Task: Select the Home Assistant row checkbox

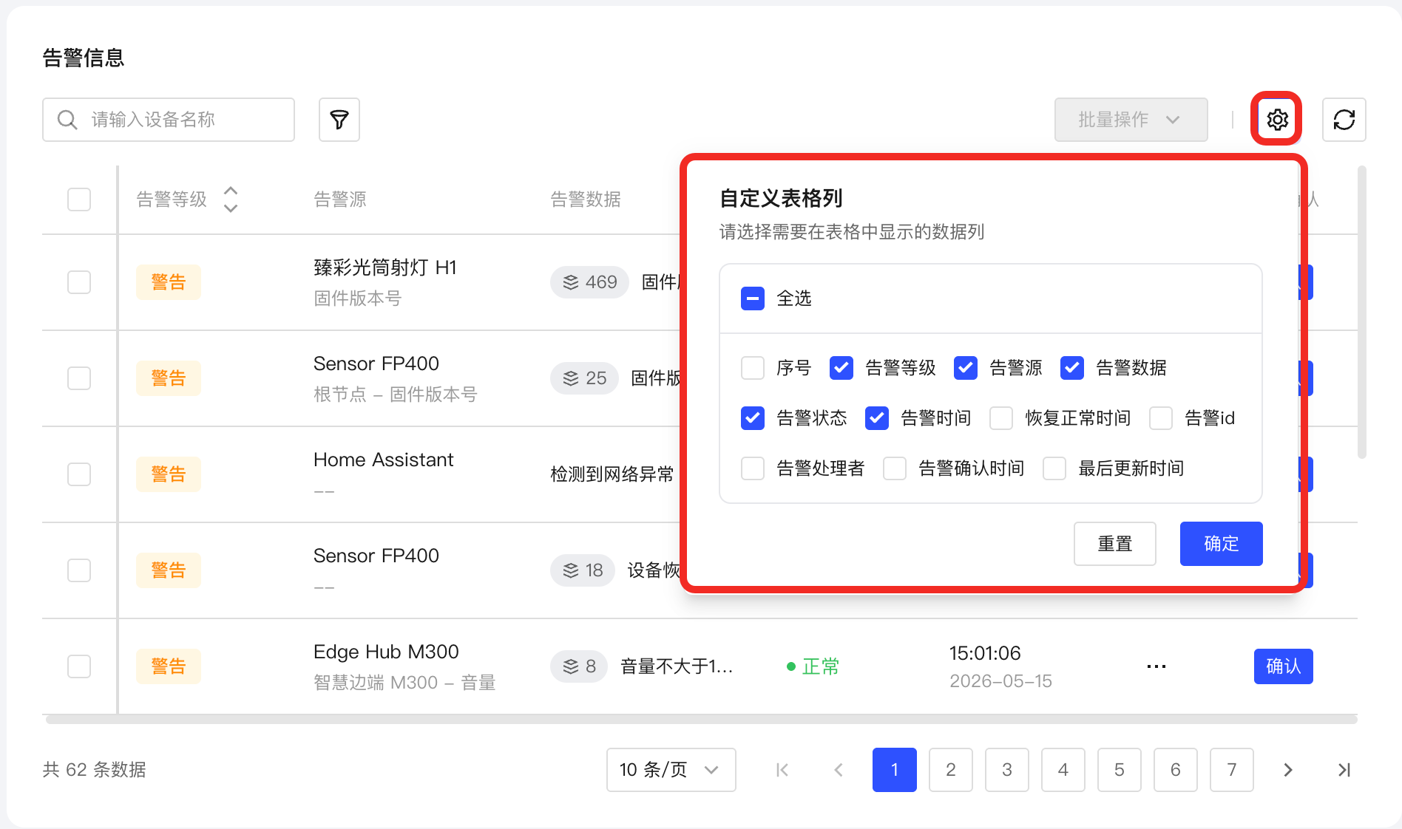Action: 79,474
